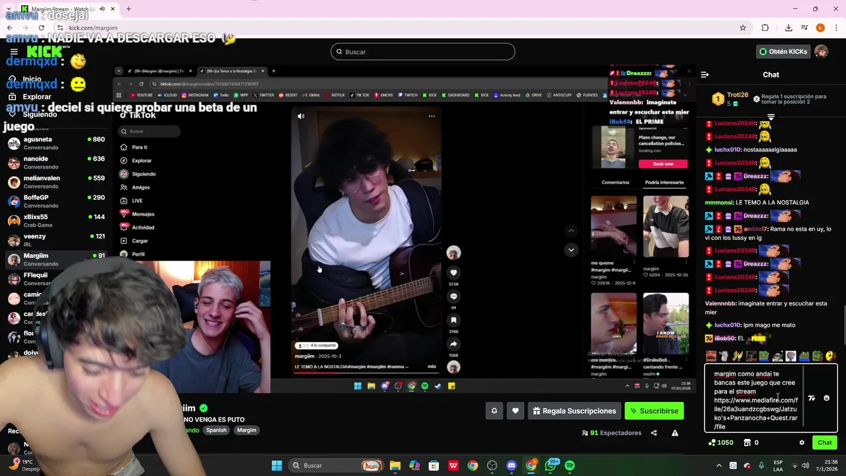Image resolution: width=846 pixels, height=476 pixels.
Task: Click the Spanish language tag
Action: (x=216, y=430)
